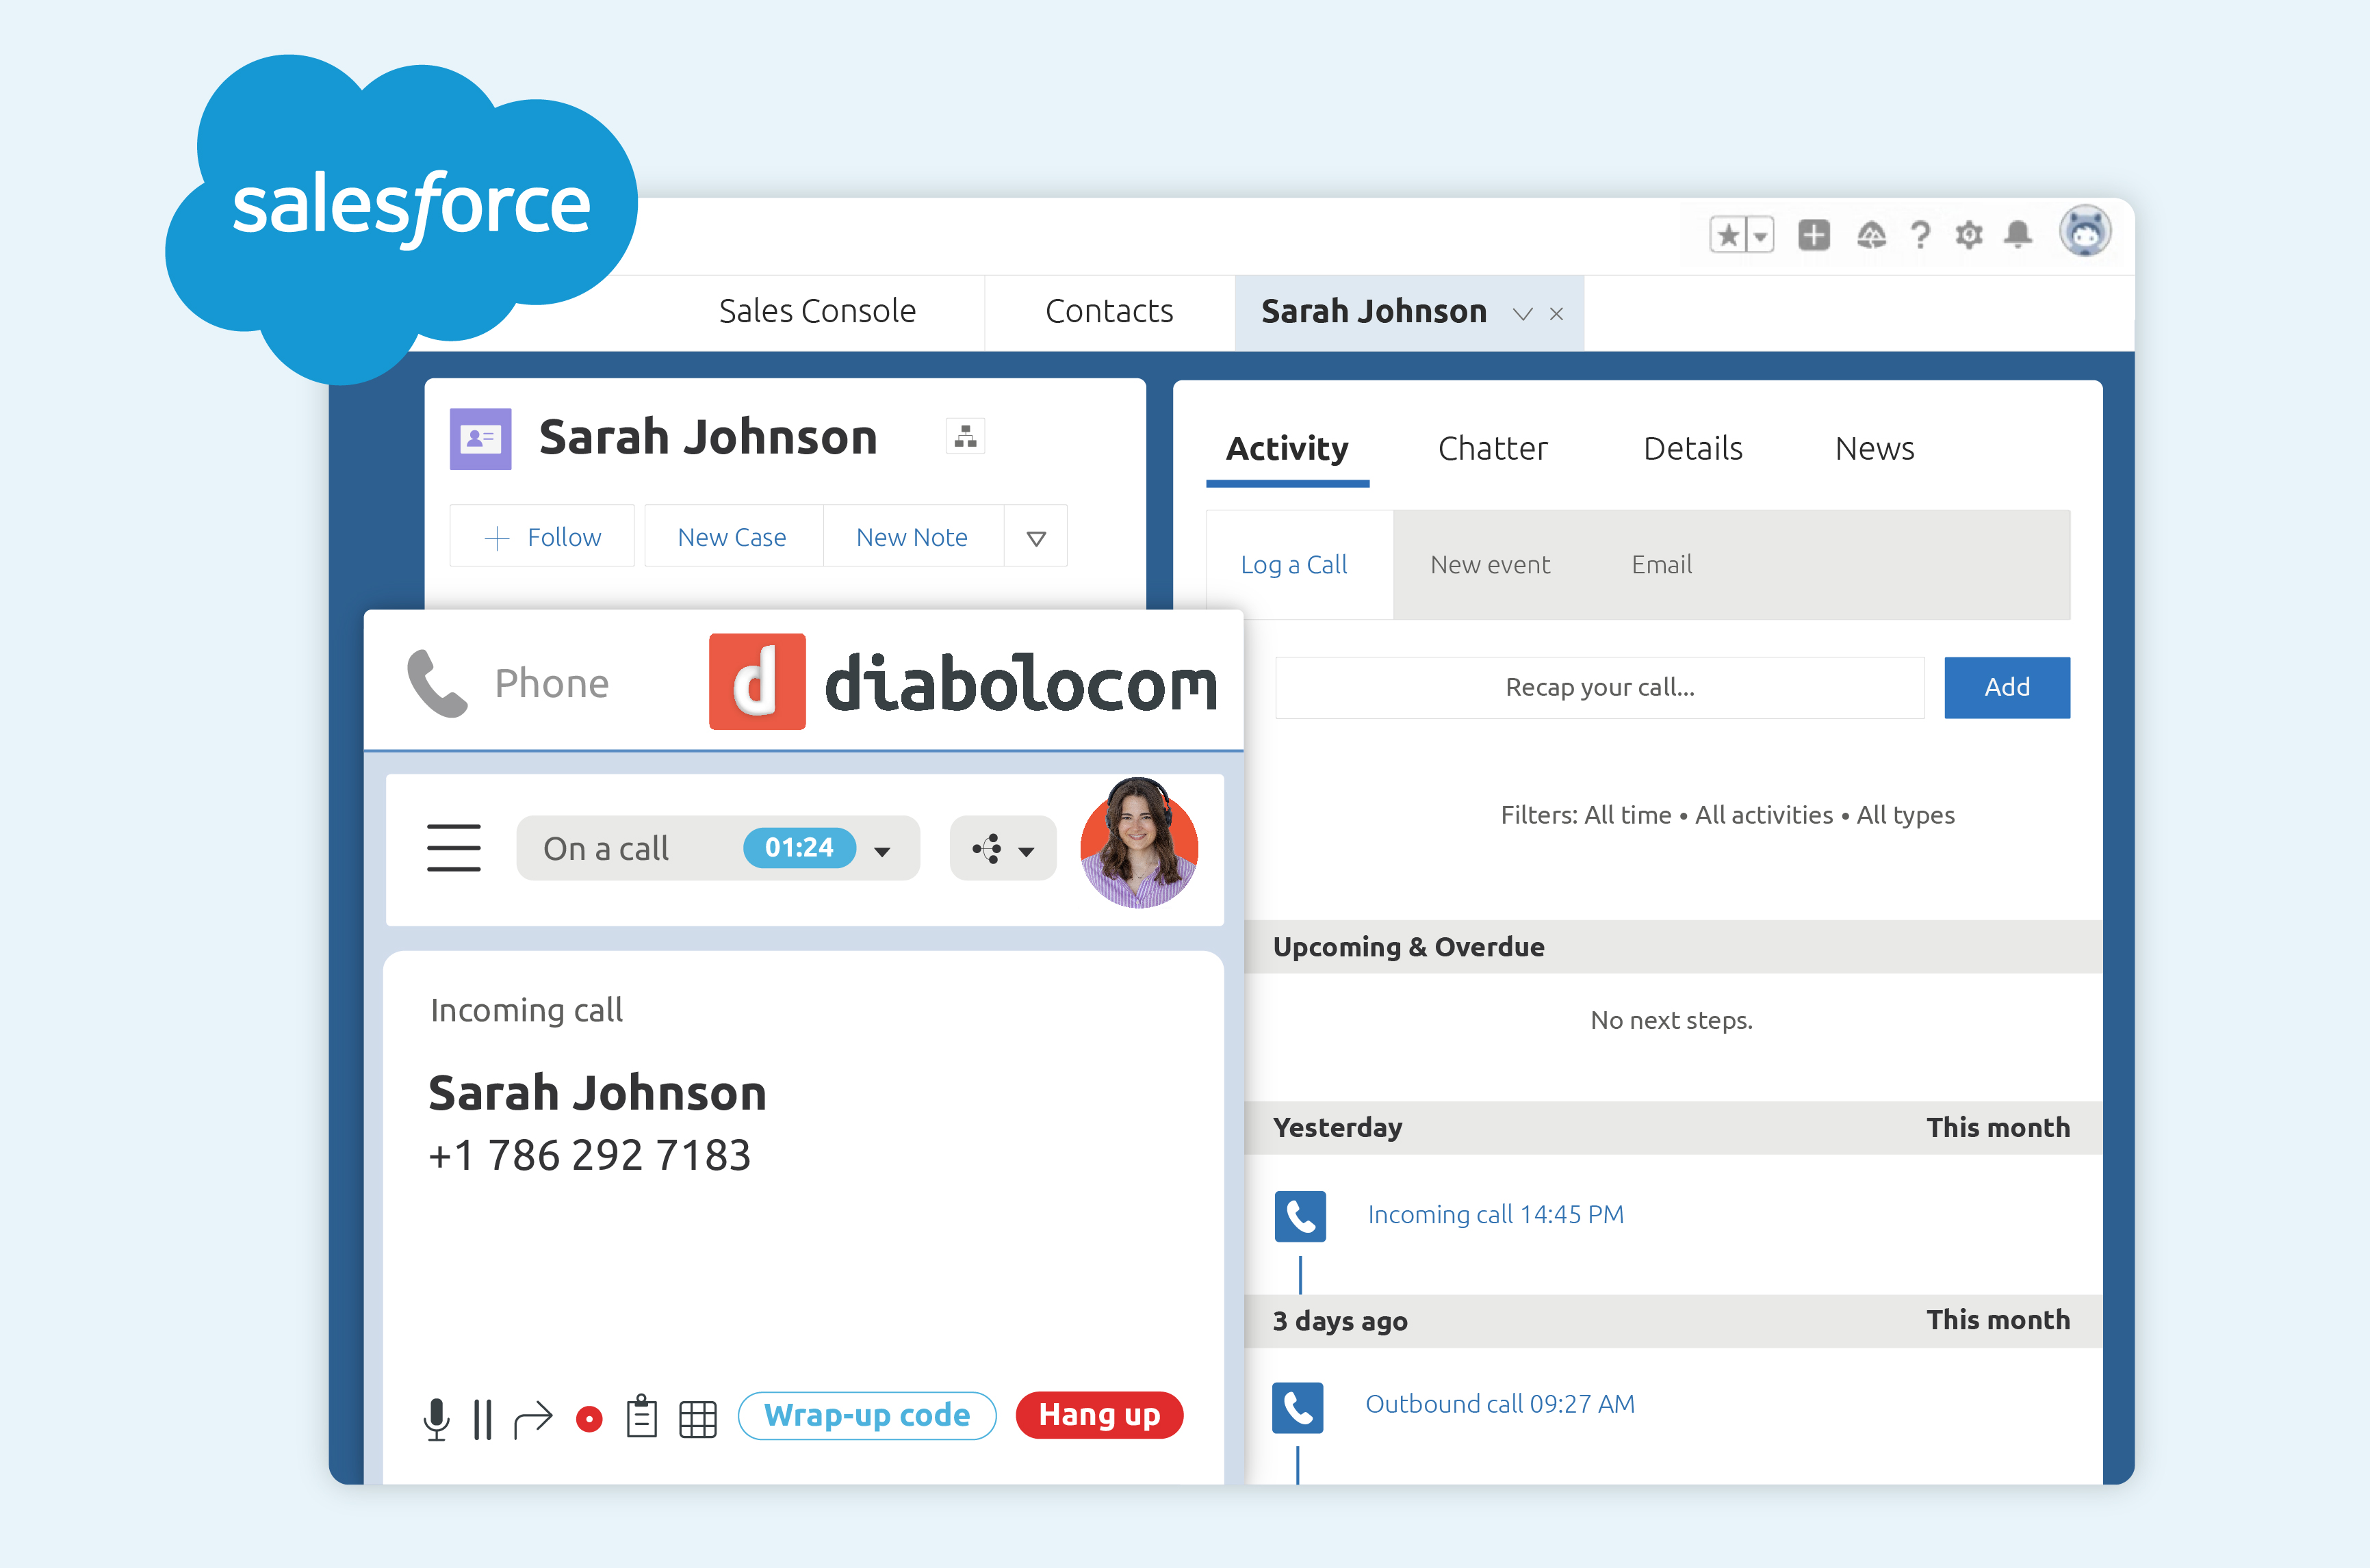Switch to the Chatter tab
Viewport: 2370px width, 1568px height.
point(1493,448)
